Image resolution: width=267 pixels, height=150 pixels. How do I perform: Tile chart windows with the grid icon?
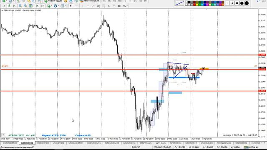pyautogui.click(x=31, y=6)
